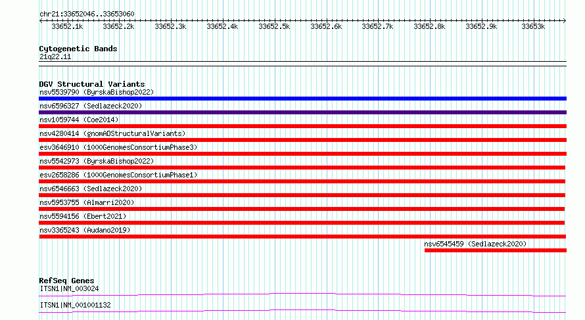
Task: Select red bar under nsv6546663 label
Action: click(302, 195)
